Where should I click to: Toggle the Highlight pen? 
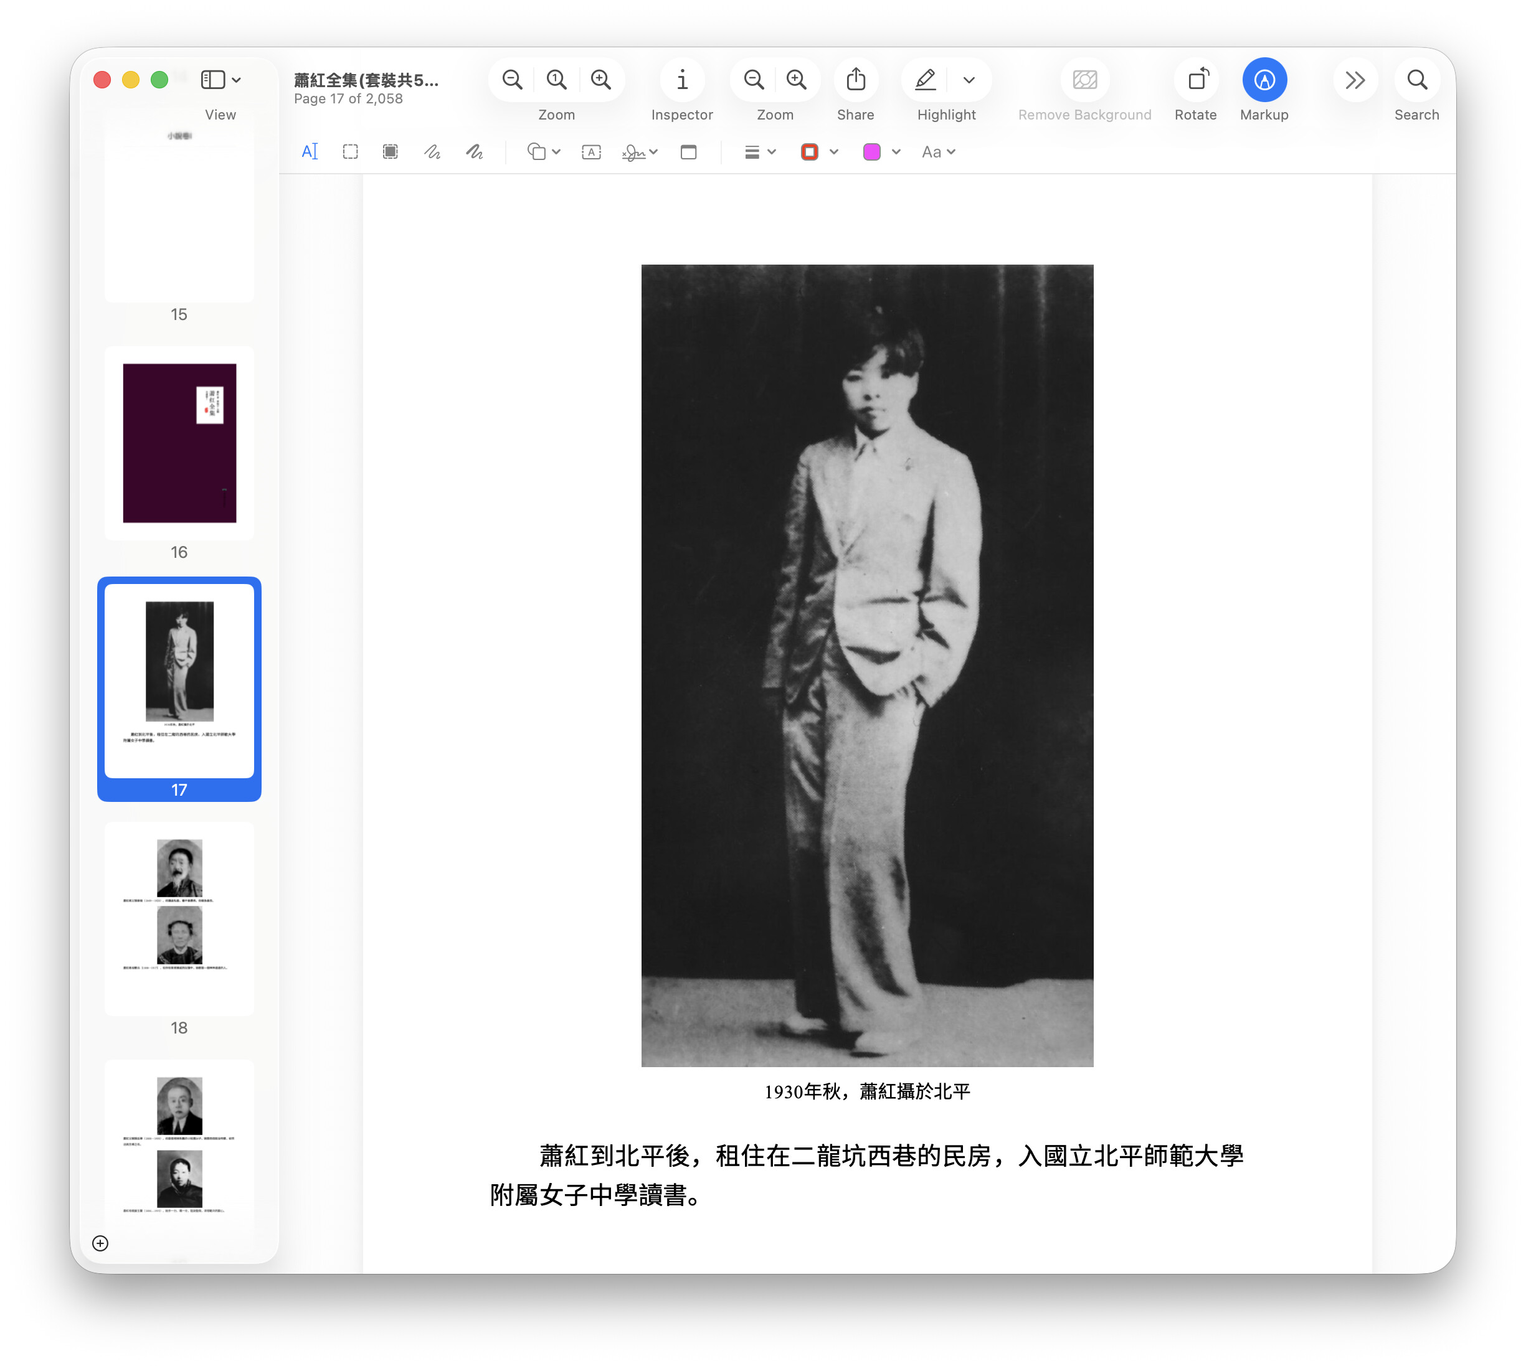tap(925, 80)
